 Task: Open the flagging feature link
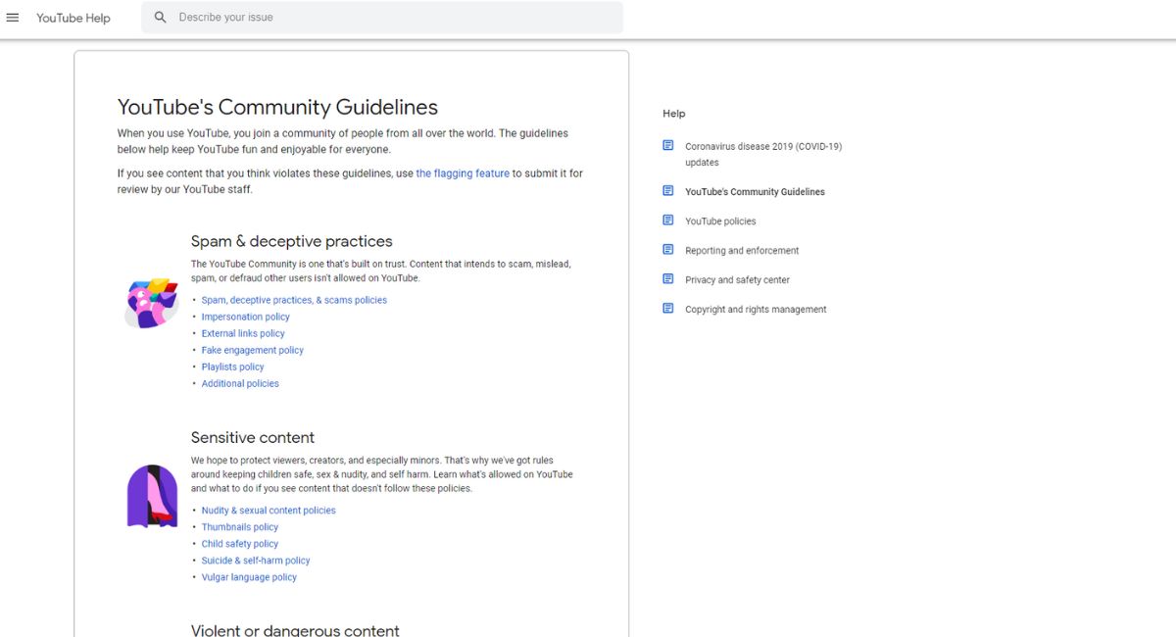(x=463, y=173)
